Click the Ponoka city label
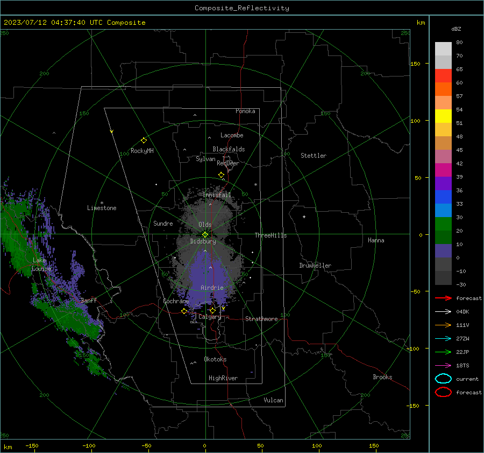The height and width of the screenshot is (453, 484). [x=245, y=111]
